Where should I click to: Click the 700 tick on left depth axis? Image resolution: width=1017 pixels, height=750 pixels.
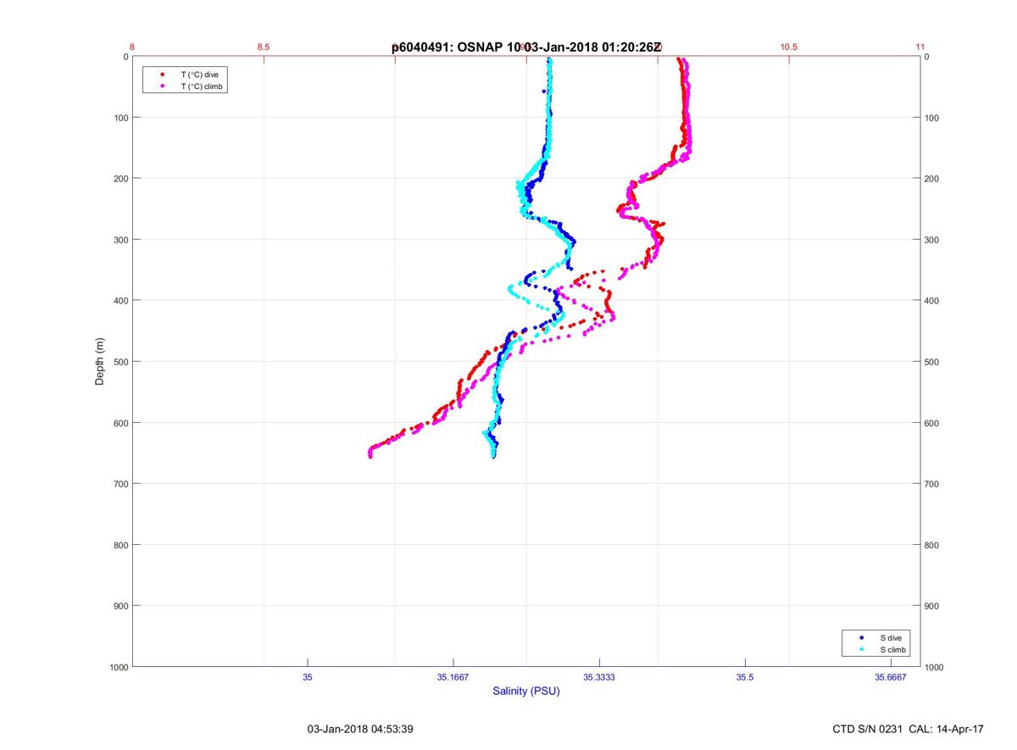coord(120,484)
